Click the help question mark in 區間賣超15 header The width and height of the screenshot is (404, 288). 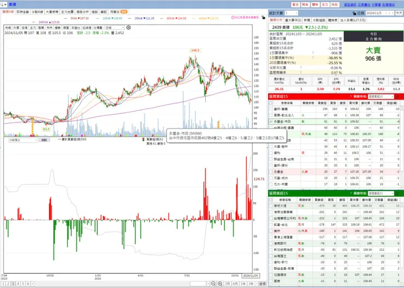[x=350, y=193]
